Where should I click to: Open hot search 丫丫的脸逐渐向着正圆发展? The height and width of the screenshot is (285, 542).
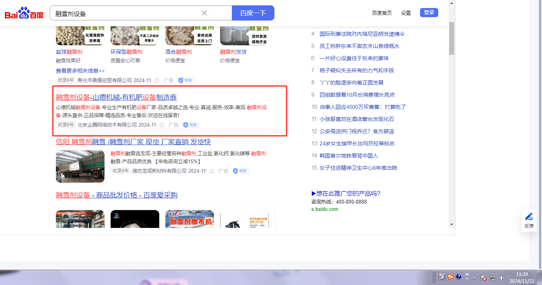click(x=352, y=83)
